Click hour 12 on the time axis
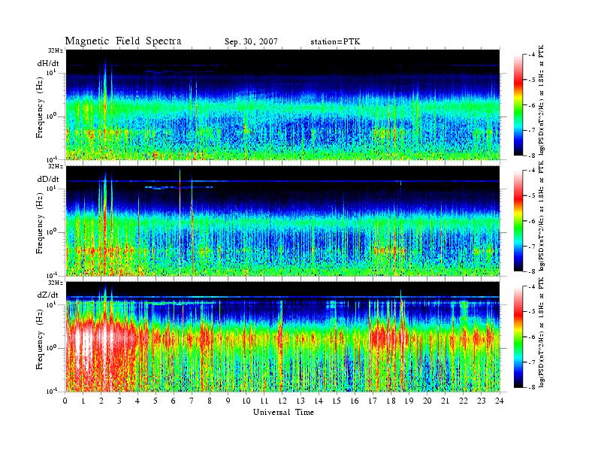The width and height of the screenshot is (595, 460). point(282,401)
